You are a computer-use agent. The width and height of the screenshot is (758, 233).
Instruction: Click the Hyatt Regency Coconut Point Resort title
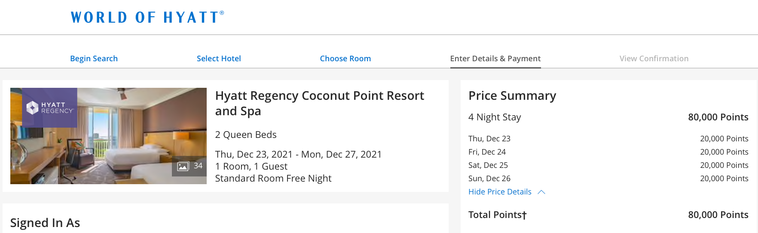(319, 103)
